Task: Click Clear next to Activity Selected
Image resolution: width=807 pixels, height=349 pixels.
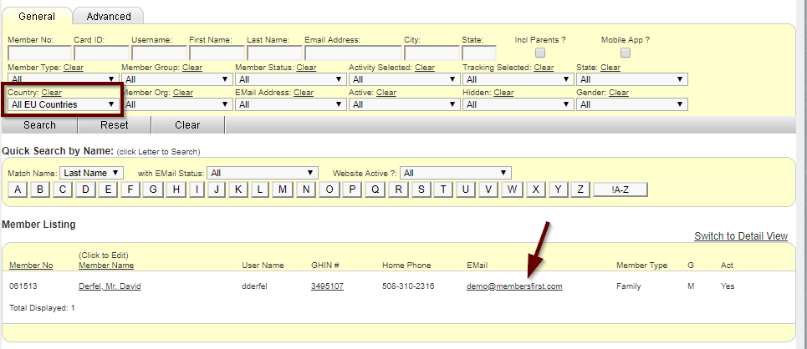Action: coord(425,68)
